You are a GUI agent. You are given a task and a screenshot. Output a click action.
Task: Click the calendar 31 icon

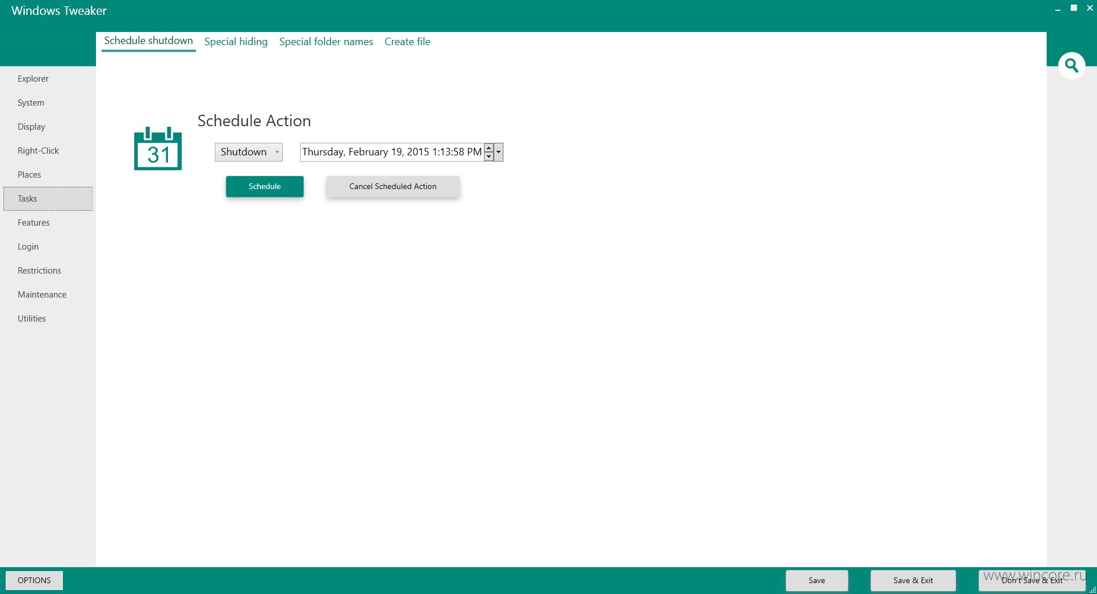point(158,148)
